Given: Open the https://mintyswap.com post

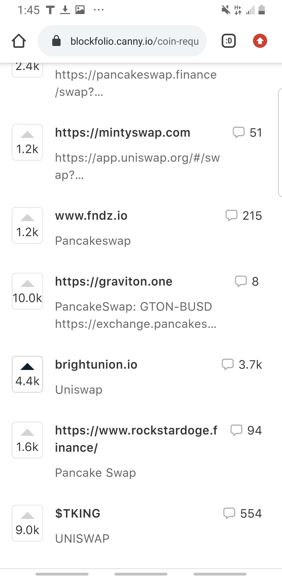Looking at the screenshot, I should tap(123, 133).
